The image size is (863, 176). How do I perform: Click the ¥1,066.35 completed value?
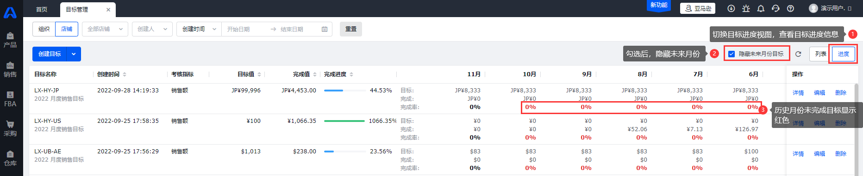pos(302,121)
